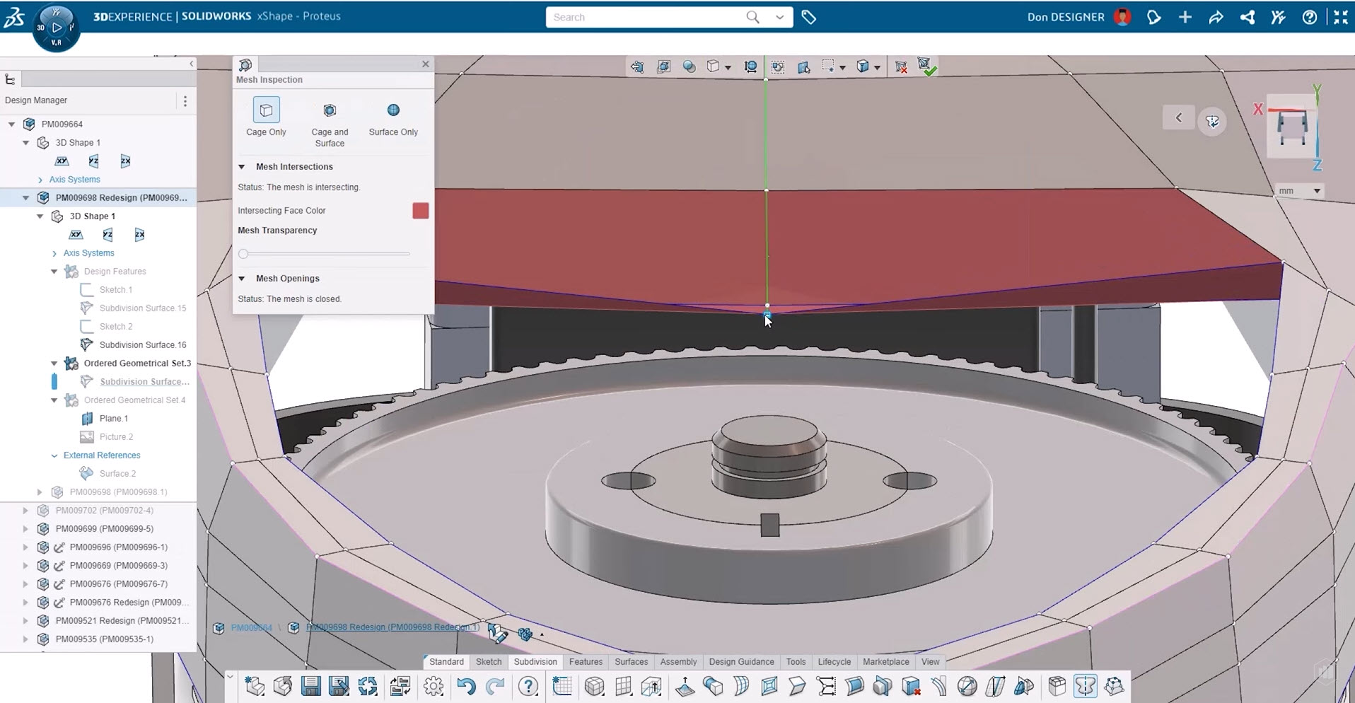Open Help with the question mark icon

click(528, 686)
